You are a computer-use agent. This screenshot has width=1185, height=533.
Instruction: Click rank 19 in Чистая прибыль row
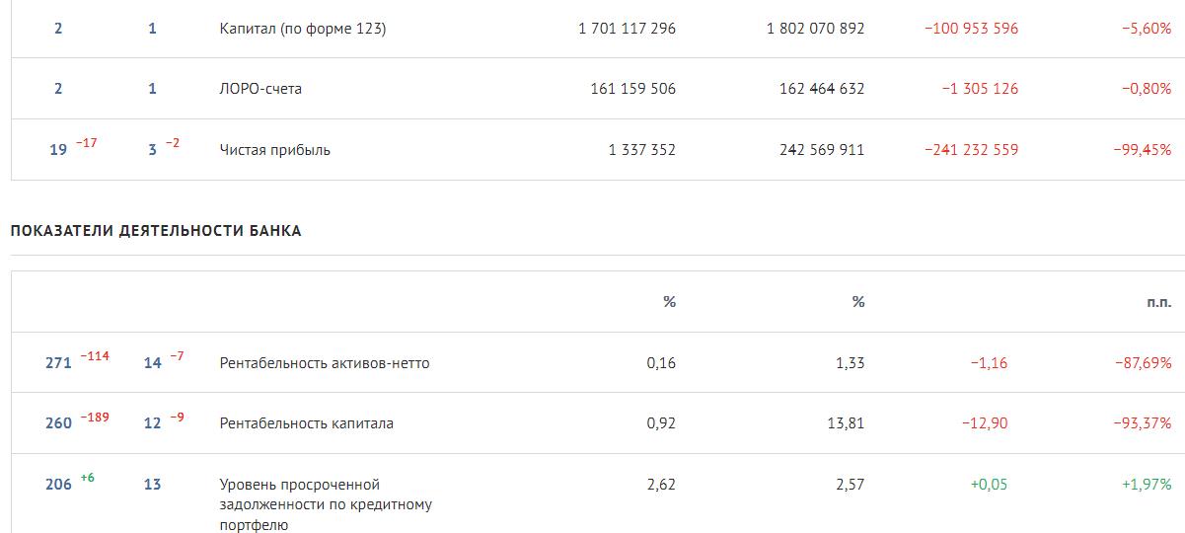(58, 150)
